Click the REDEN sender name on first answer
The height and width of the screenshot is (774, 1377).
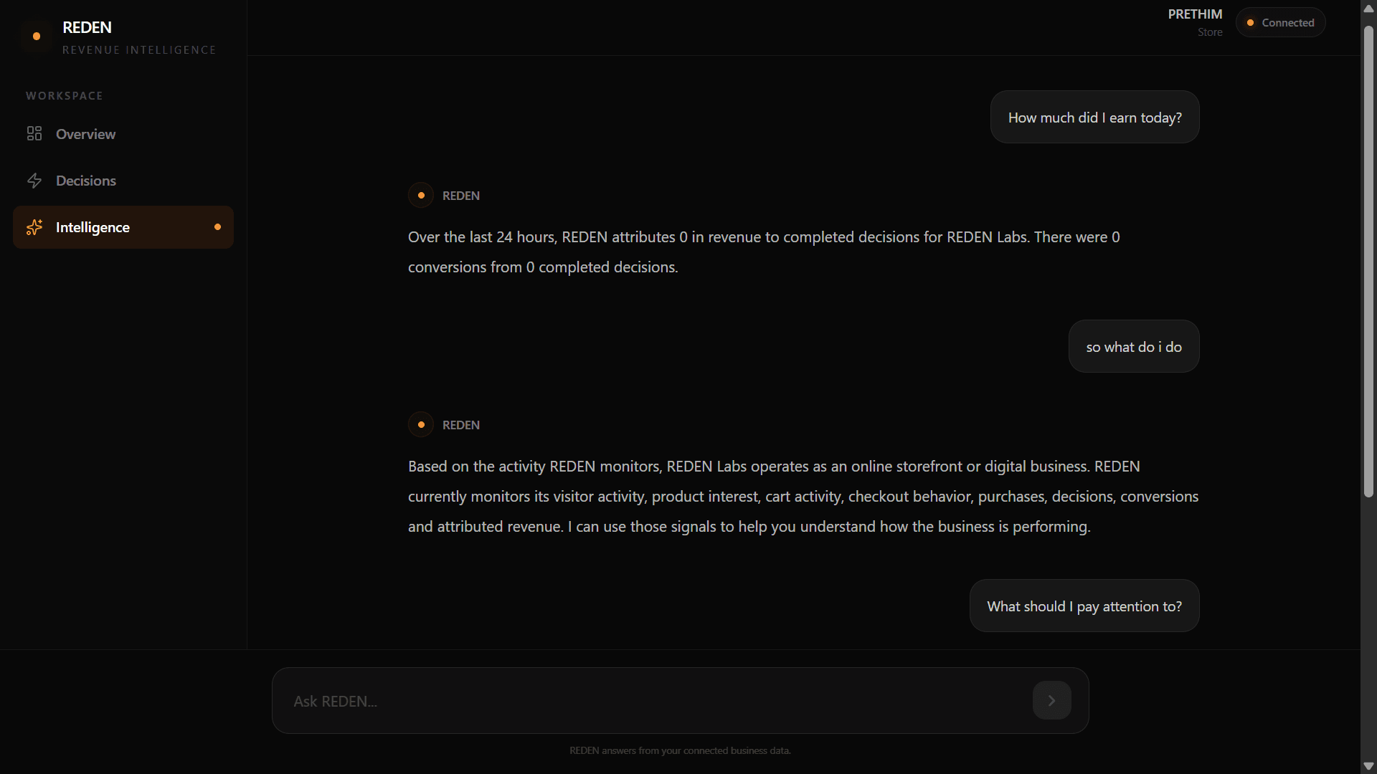click(x=461, y=196)
